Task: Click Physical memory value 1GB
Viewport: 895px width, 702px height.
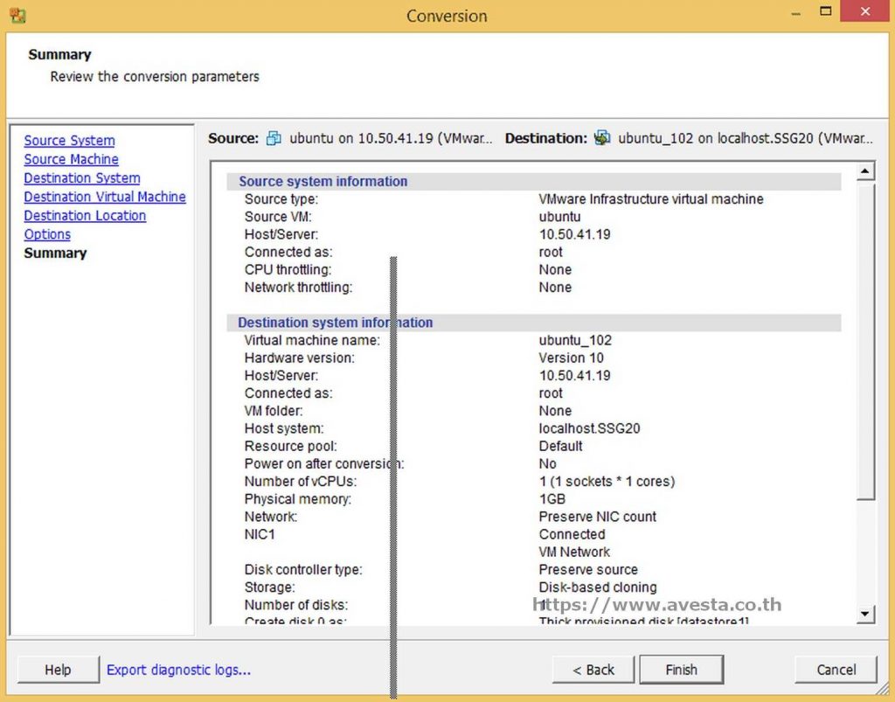Action: point(552,499)
